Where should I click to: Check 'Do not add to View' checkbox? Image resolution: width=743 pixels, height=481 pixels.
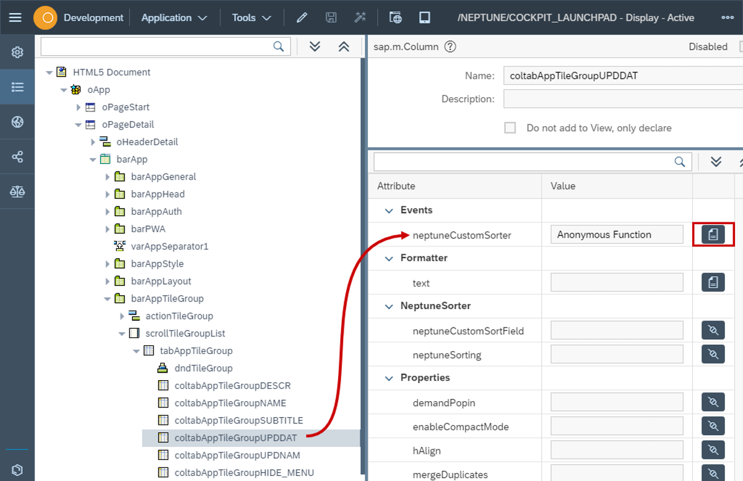pyautogui.click(x=510, y=128)
